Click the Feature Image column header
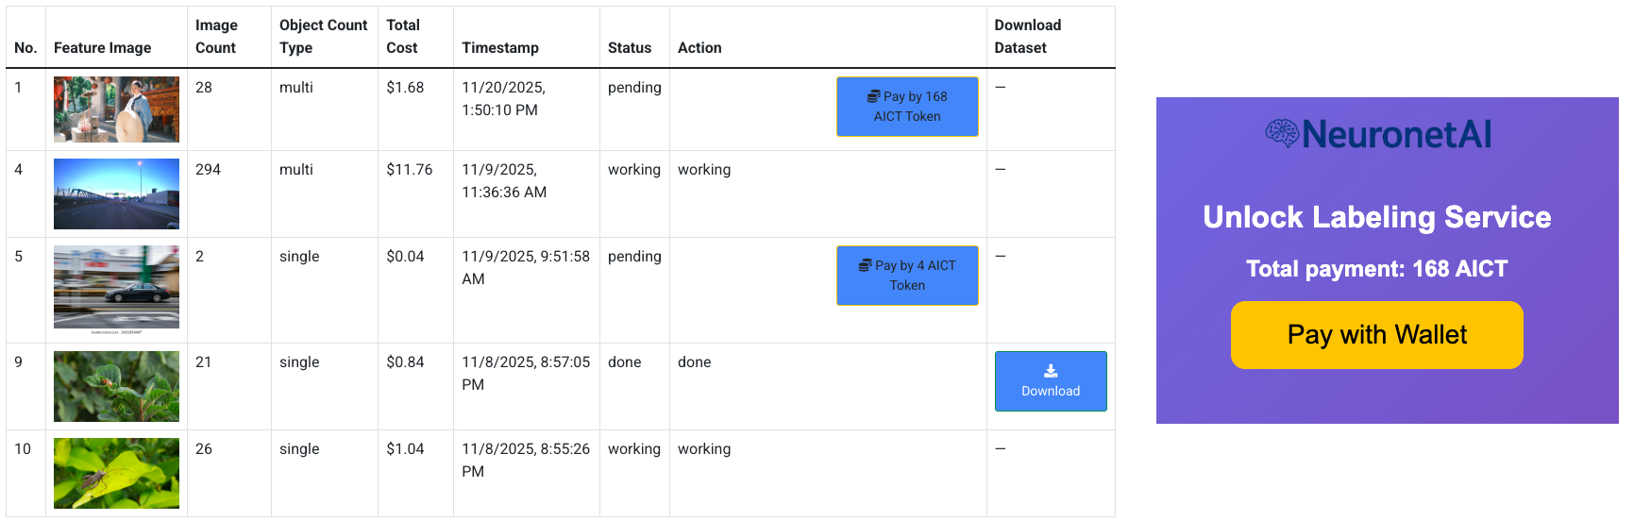The height and width of the screenshot is (521, 1651). pyautogui.click(x=102, y=48)
